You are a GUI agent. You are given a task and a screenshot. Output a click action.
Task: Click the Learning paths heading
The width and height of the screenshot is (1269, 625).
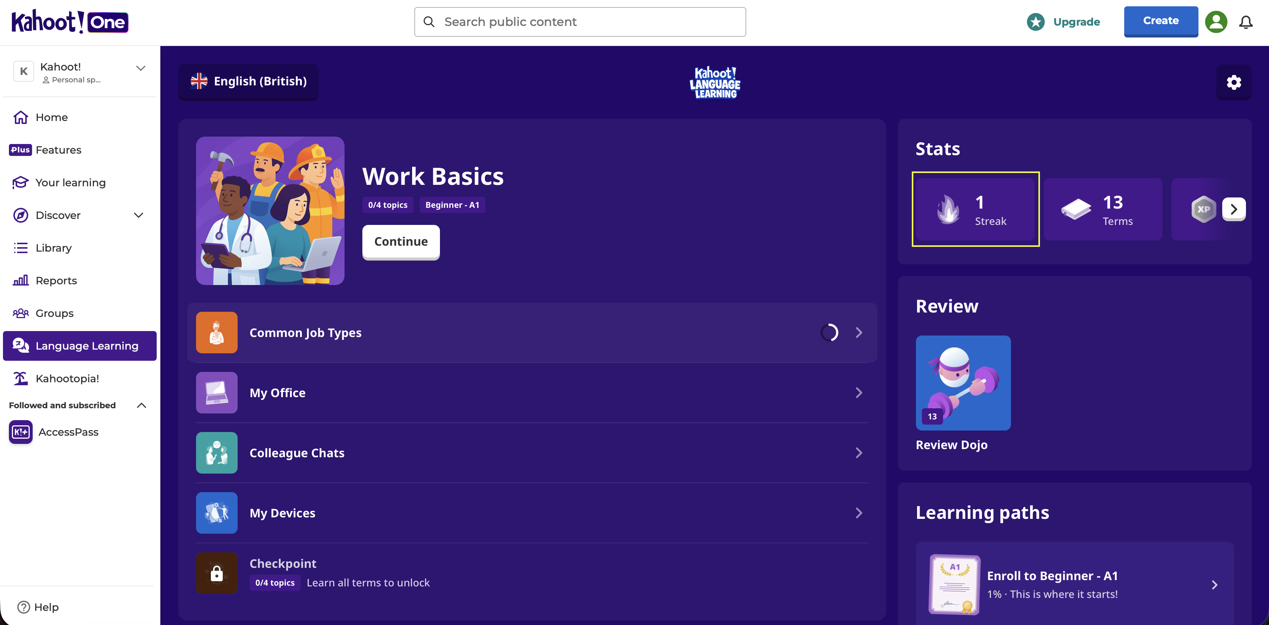[982, 512]
